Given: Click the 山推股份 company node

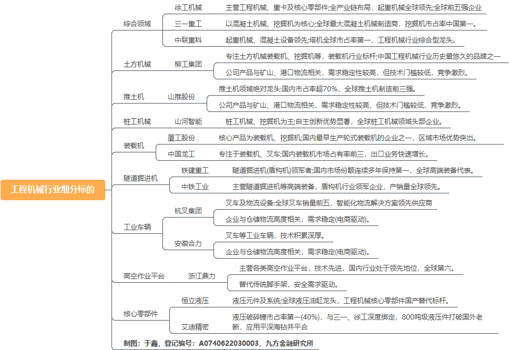Looking at the screenshot, I should point(181,97).
